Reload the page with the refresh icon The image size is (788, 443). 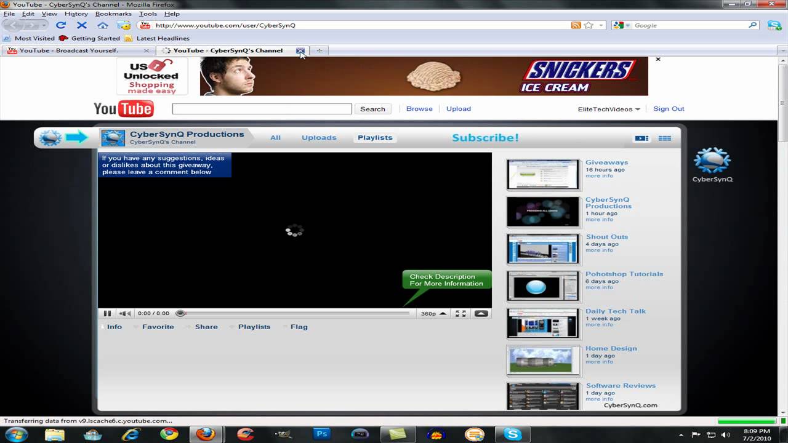[x=60, y=25]
